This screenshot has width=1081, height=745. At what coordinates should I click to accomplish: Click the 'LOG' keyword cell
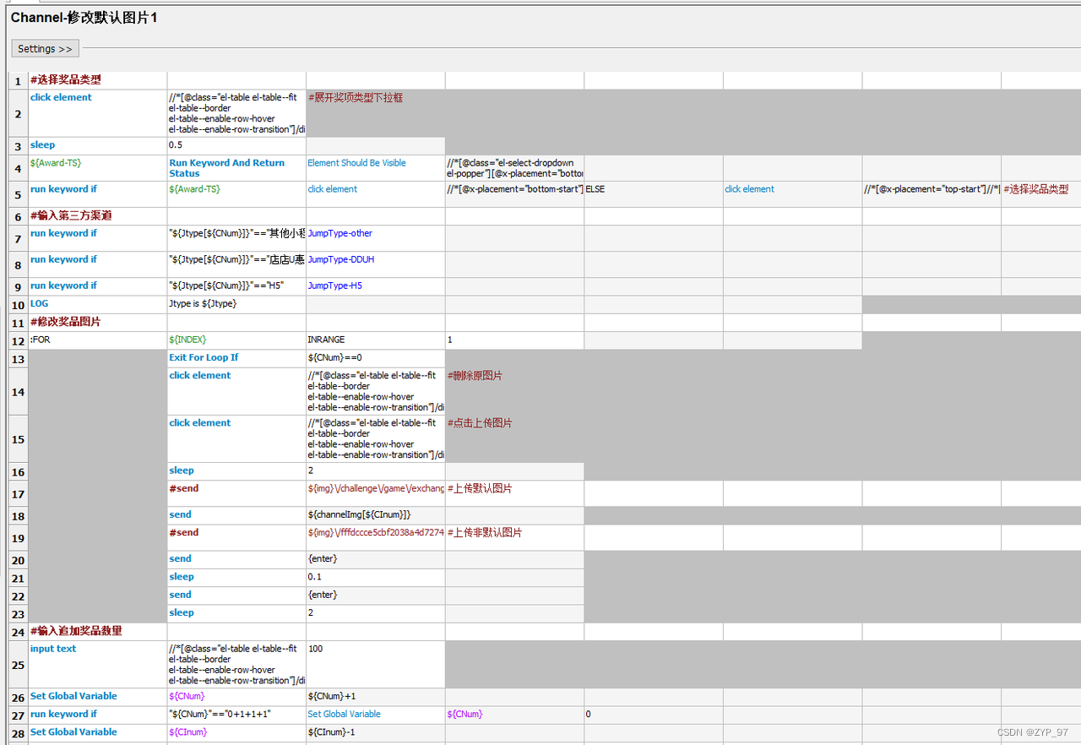point(98,304)
